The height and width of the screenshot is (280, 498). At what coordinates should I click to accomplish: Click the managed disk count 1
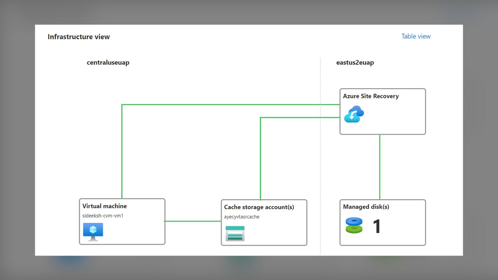pyautogui.click(x=377, y=226)
